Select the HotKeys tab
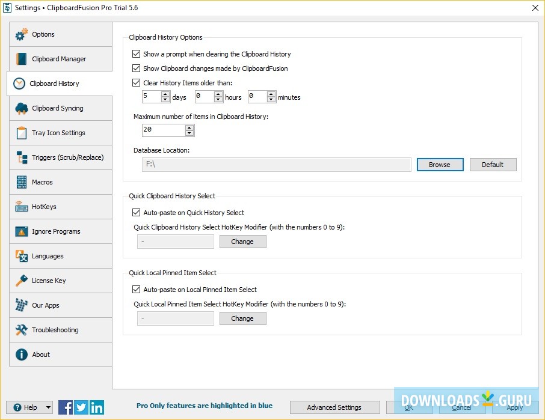Screen dimensions: 545x420 [x=61, y=207]
